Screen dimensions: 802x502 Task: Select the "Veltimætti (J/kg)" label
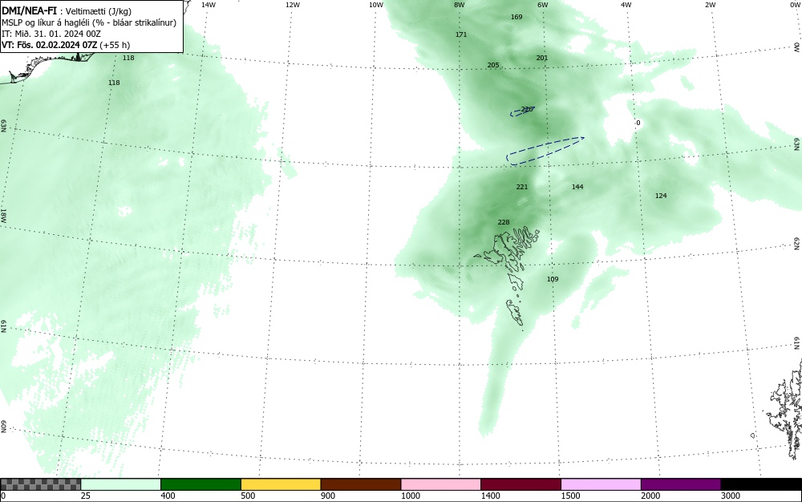click(99, 11)
